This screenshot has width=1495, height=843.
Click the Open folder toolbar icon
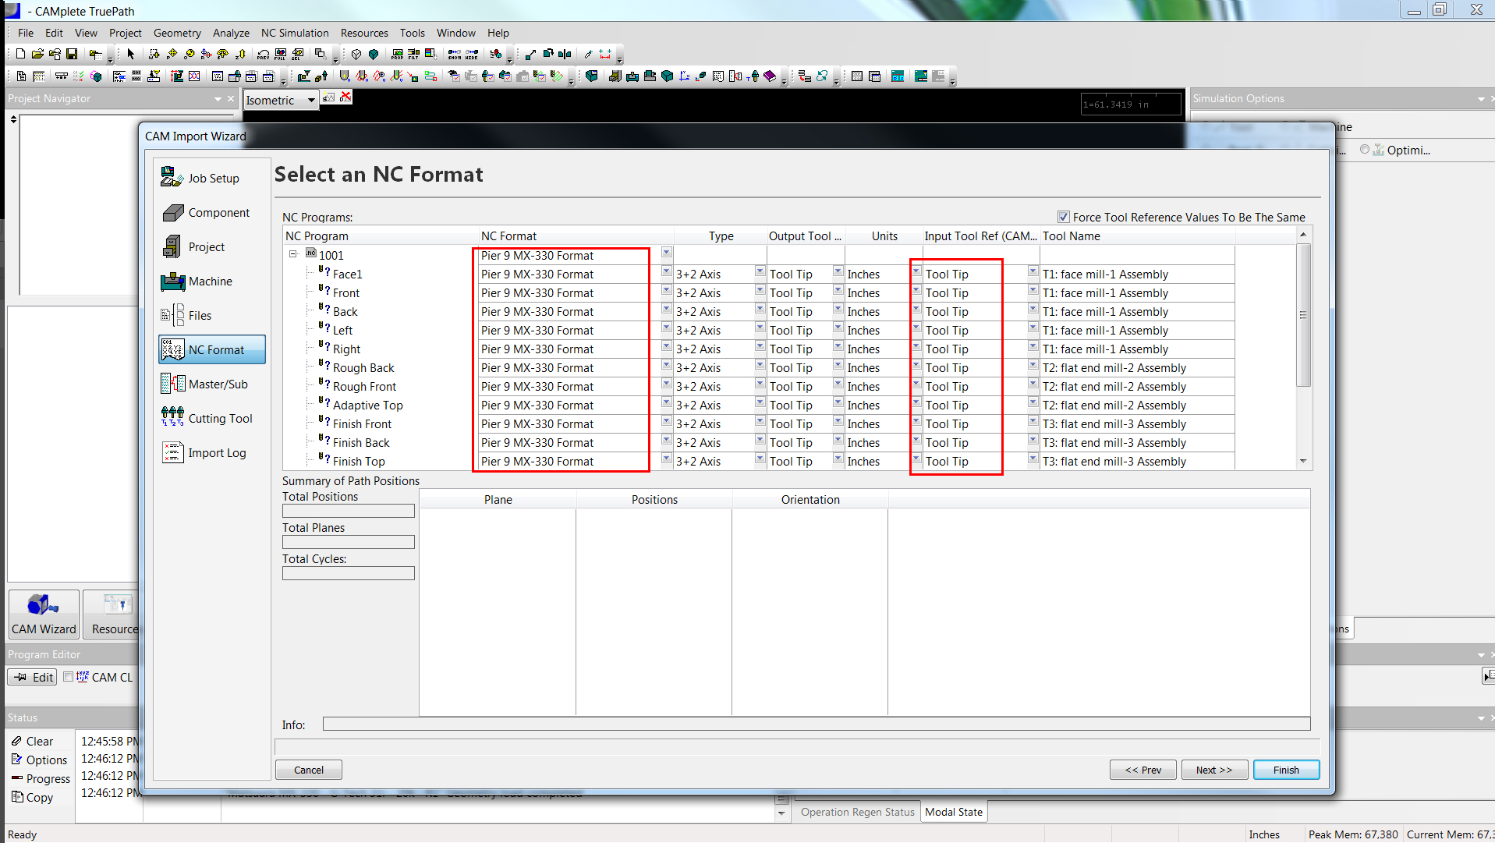pyautogui.click(x=37, y=54)
